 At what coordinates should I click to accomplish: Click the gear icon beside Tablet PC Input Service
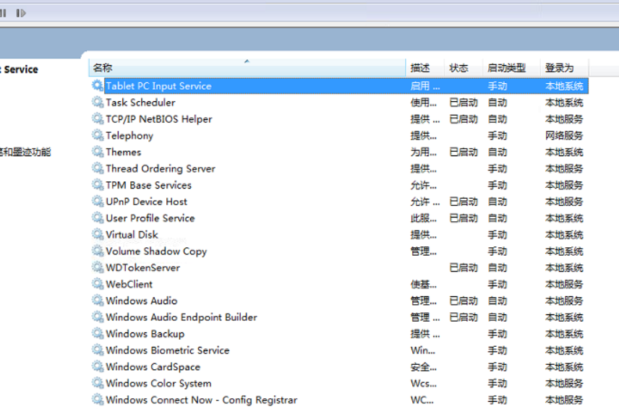coord(98,85)
